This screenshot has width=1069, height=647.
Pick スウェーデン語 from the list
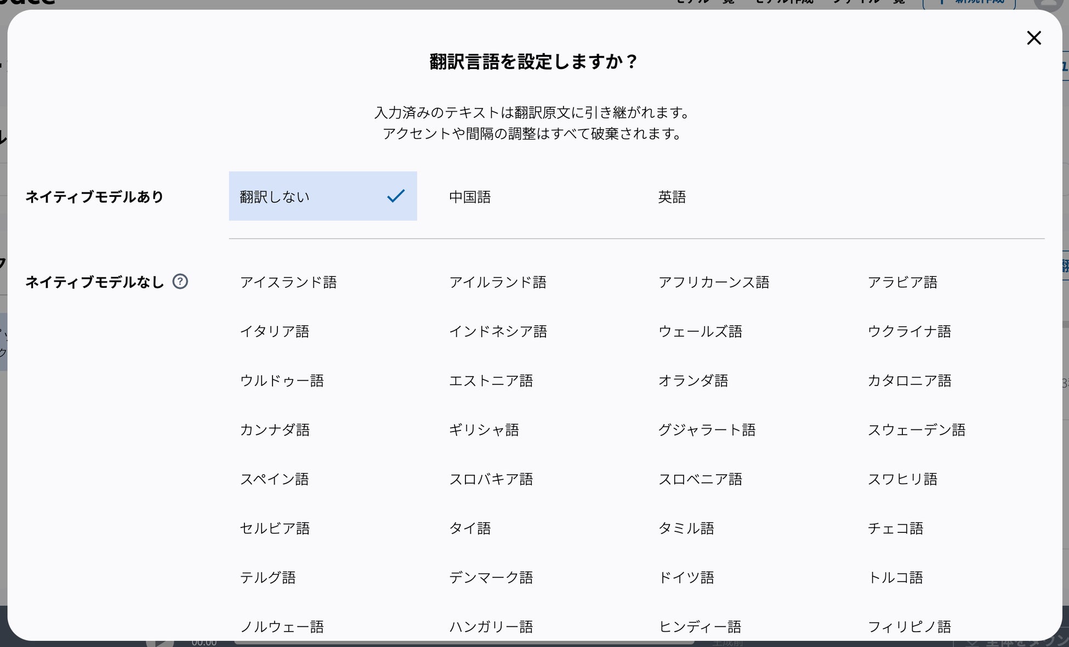coord(916,430)
